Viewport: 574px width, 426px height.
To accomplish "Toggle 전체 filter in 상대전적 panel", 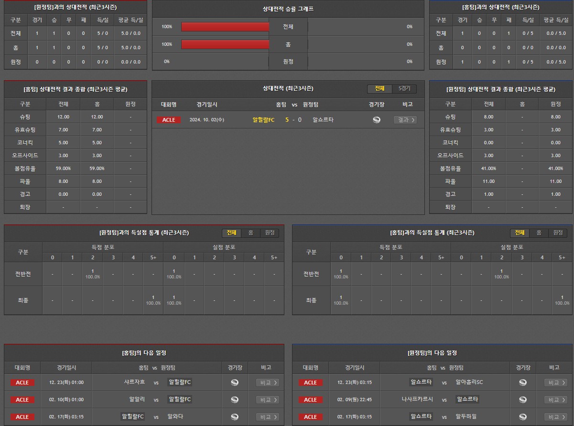I will coord(379,89).
